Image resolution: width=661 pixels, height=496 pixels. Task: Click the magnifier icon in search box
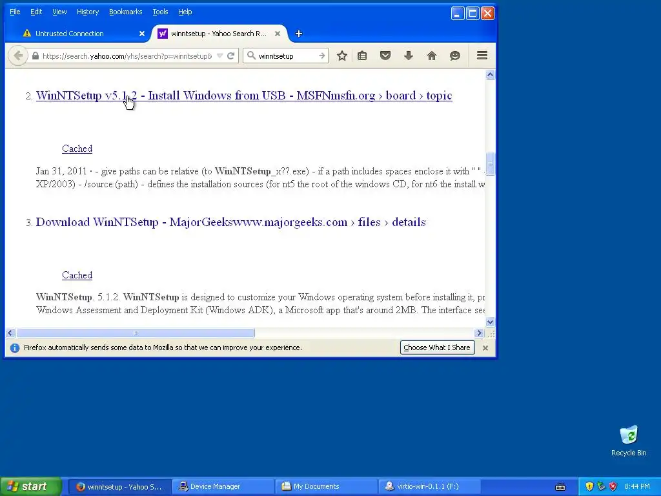coord(251,56)
